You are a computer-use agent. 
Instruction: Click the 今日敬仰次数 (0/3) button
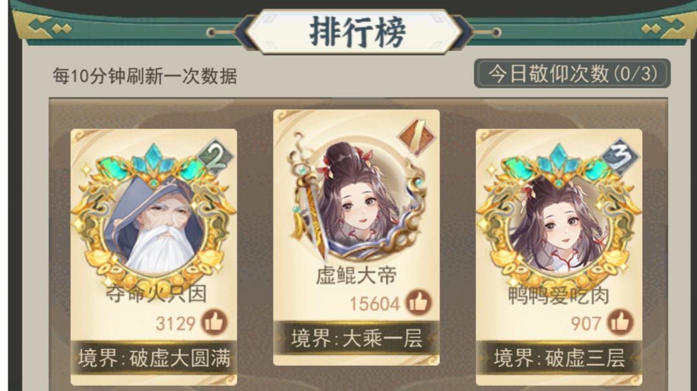coord(572,74)
